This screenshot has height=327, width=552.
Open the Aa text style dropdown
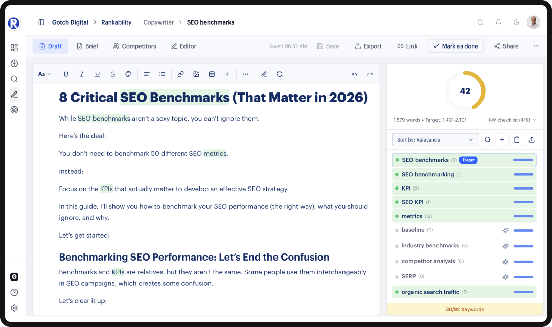[x=43, y=74]
